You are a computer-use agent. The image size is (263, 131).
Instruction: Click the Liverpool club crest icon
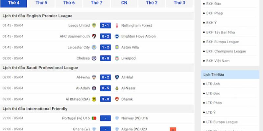click(x=117, y=58)
